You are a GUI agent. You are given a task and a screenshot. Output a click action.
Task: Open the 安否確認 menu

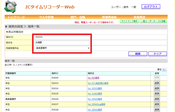coord(139,17)
